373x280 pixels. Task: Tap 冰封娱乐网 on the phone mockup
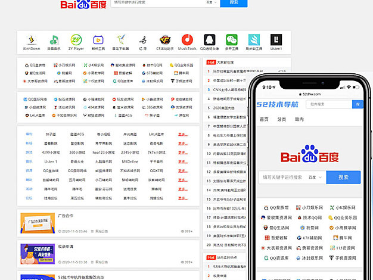click(x=309, y=258)
